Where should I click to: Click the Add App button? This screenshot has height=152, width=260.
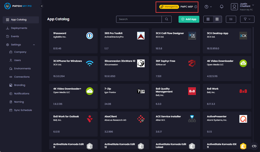[189, 19]
